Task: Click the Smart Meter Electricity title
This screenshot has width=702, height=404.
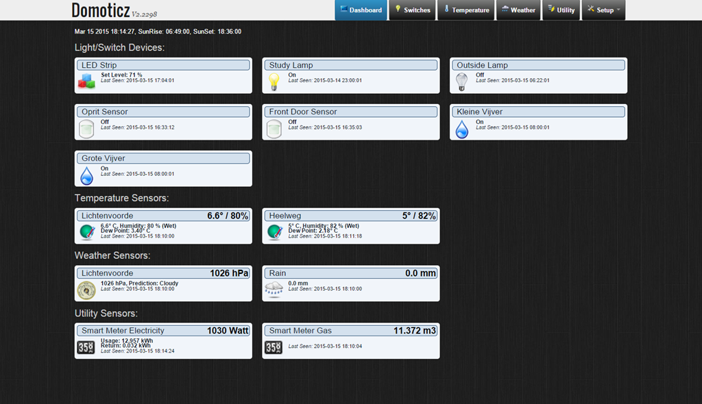Action: coord(123,331)
